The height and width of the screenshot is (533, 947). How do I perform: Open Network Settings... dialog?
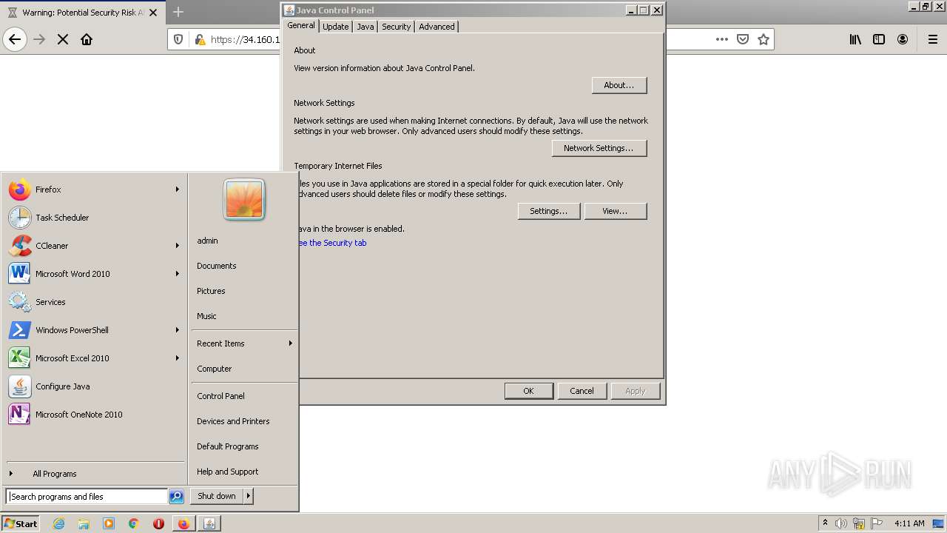[x=599, y=148]
